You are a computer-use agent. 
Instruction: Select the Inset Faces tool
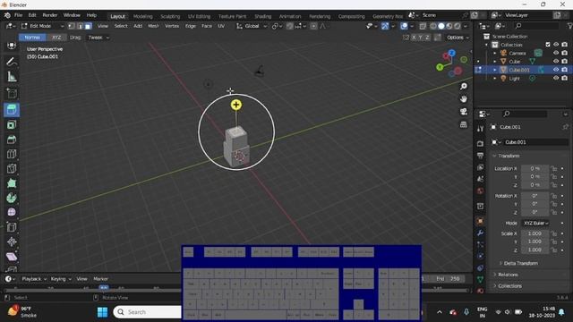pos(12,125)
